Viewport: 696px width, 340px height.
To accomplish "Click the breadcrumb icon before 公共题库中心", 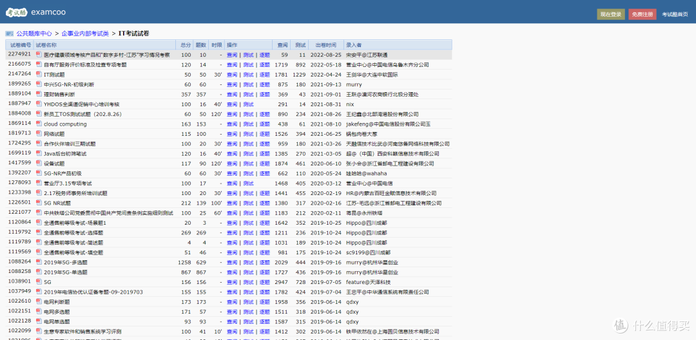I will (x=9, y=33).
